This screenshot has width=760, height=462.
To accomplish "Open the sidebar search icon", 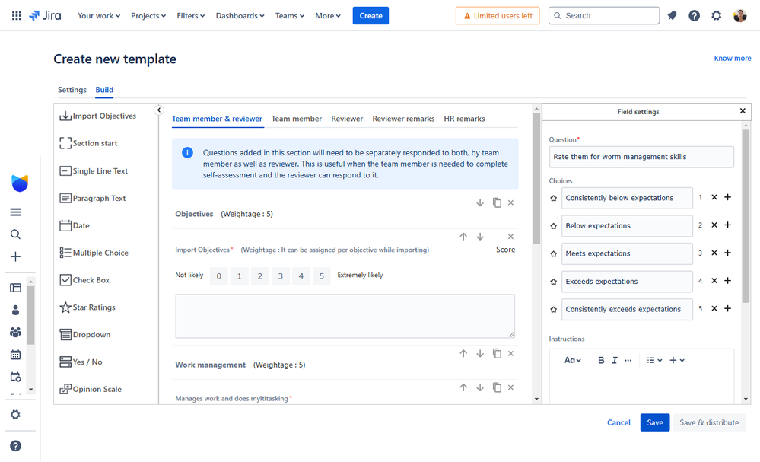I will point(15,234).
